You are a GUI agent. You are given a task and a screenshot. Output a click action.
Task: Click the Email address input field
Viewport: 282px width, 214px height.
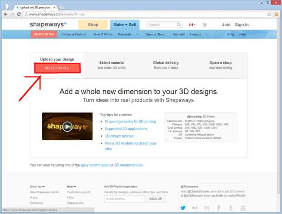click(x=124, y=199)
